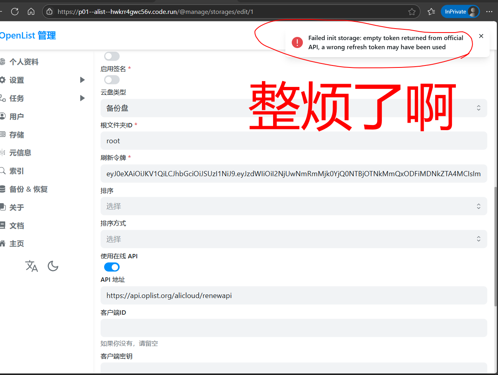Open the browser favorites list icon
Screen dimensions: 498x375
(431, 12)
